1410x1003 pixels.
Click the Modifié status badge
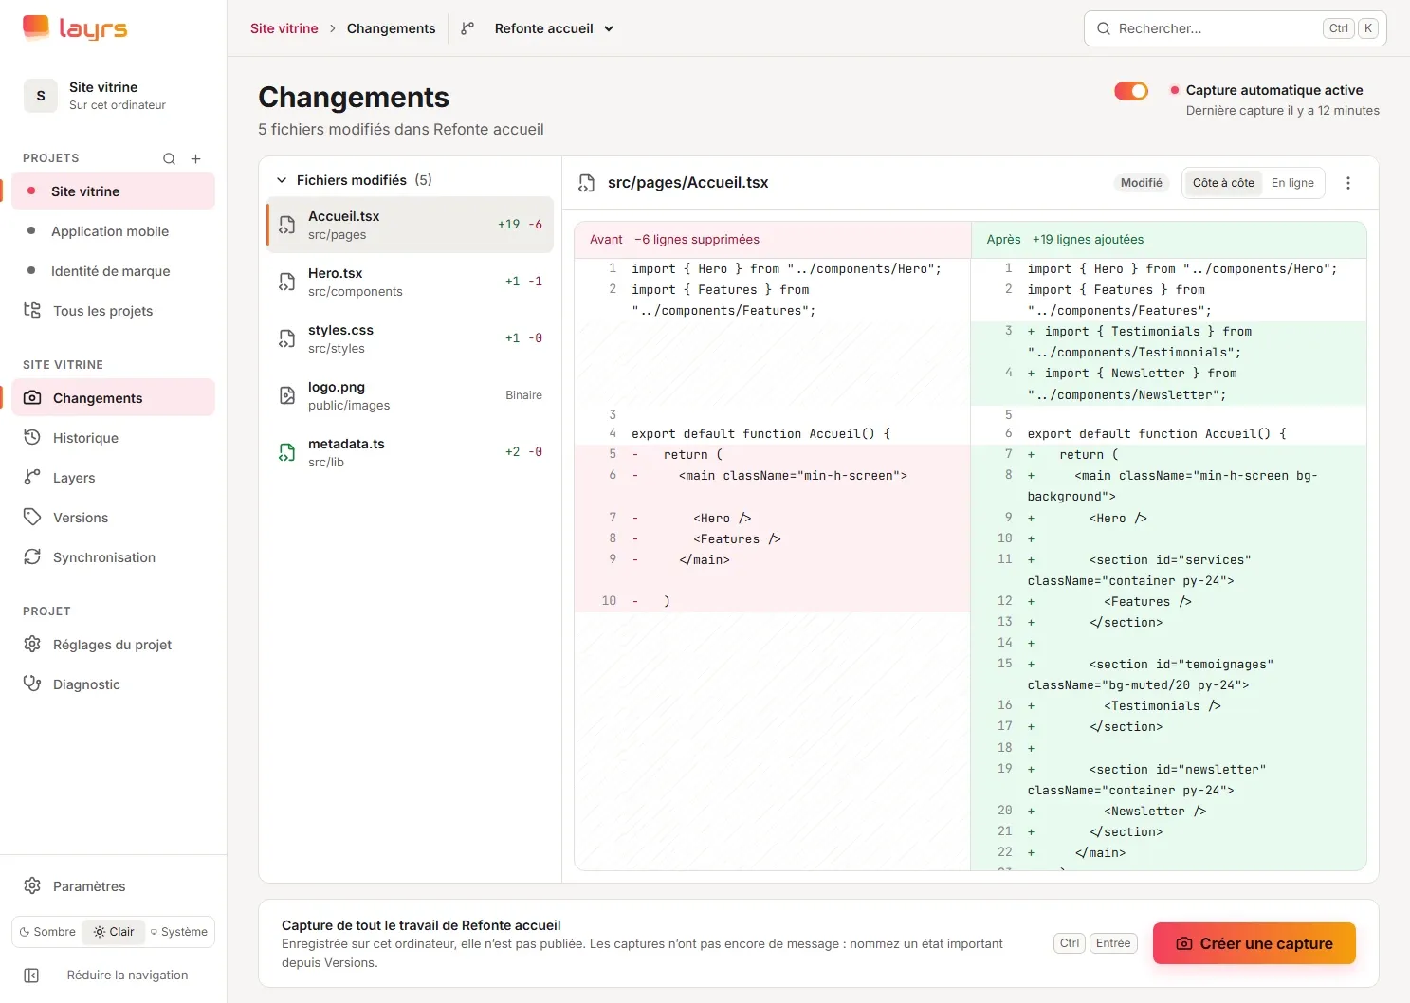1142,183
